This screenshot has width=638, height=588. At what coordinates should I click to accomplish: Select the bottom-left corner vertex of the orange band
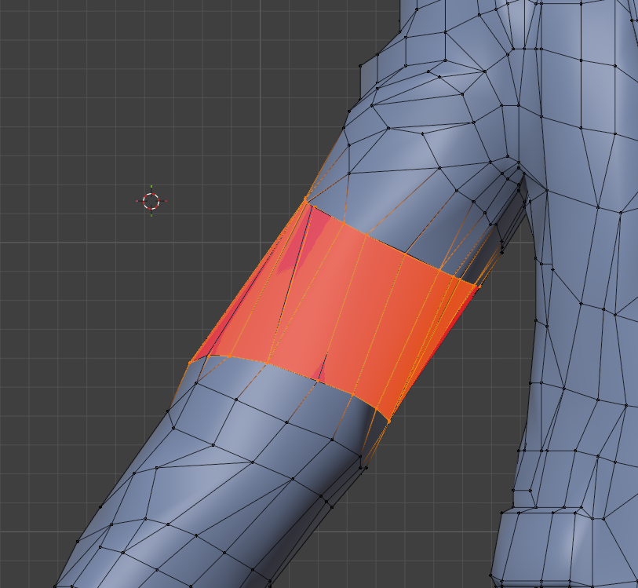pos(189,363)
